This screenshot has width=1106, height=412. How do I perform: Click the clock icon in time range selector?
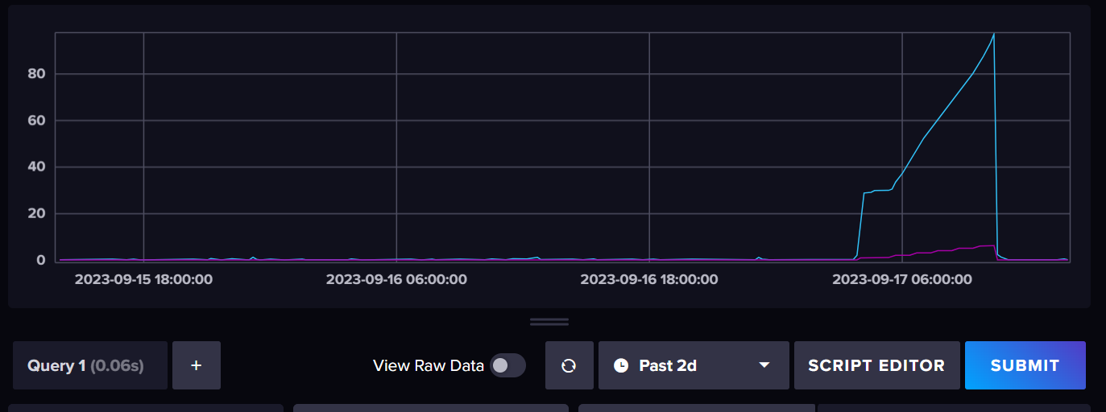621,365
